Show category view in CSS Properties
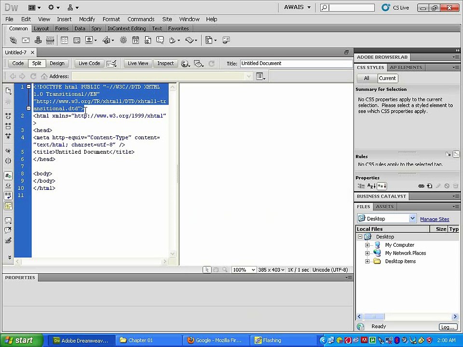The image size is (463, 347). (361, 186)
